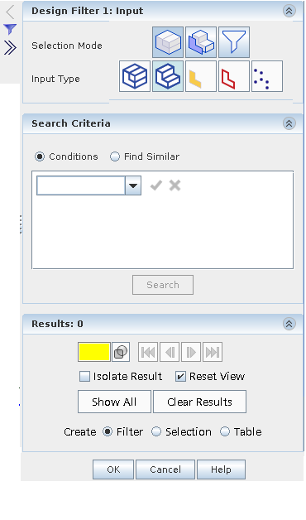Collapse the Results section chevron
Screen dimensions: 306x520
coord(289,324)
